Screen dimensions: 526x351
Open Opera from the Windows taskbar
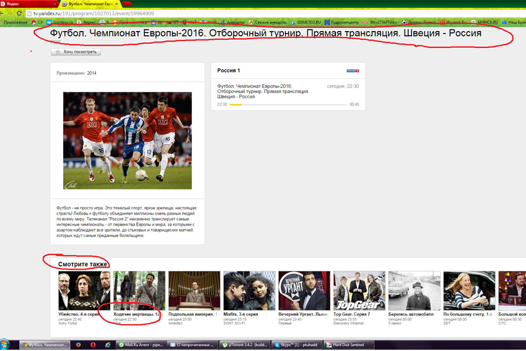coord(93,345)
